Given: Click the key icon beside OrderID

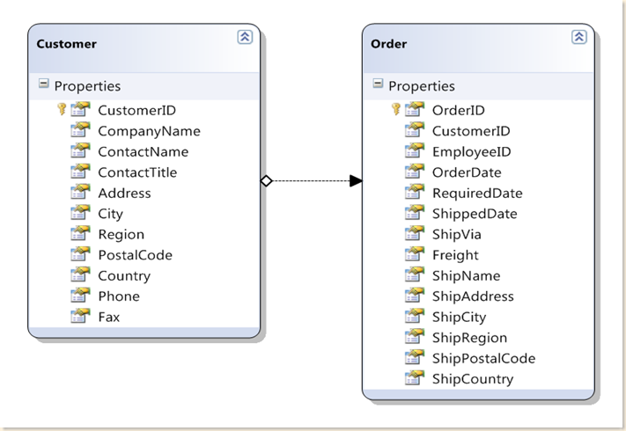Looking at the screenshot, I should (396, 110).
